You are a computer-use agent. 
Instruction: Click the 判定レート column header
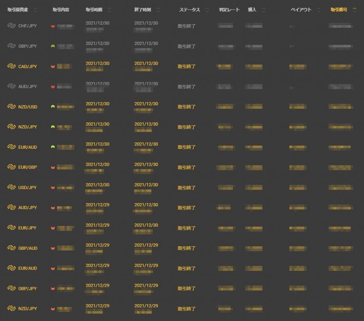point(229,10)
